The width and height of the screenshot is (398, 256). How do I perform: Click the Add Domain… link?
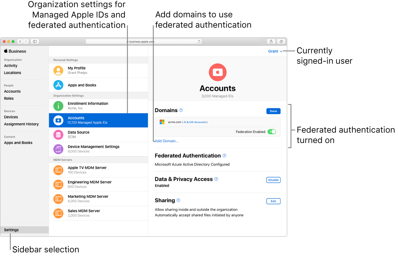click(167, 141)
